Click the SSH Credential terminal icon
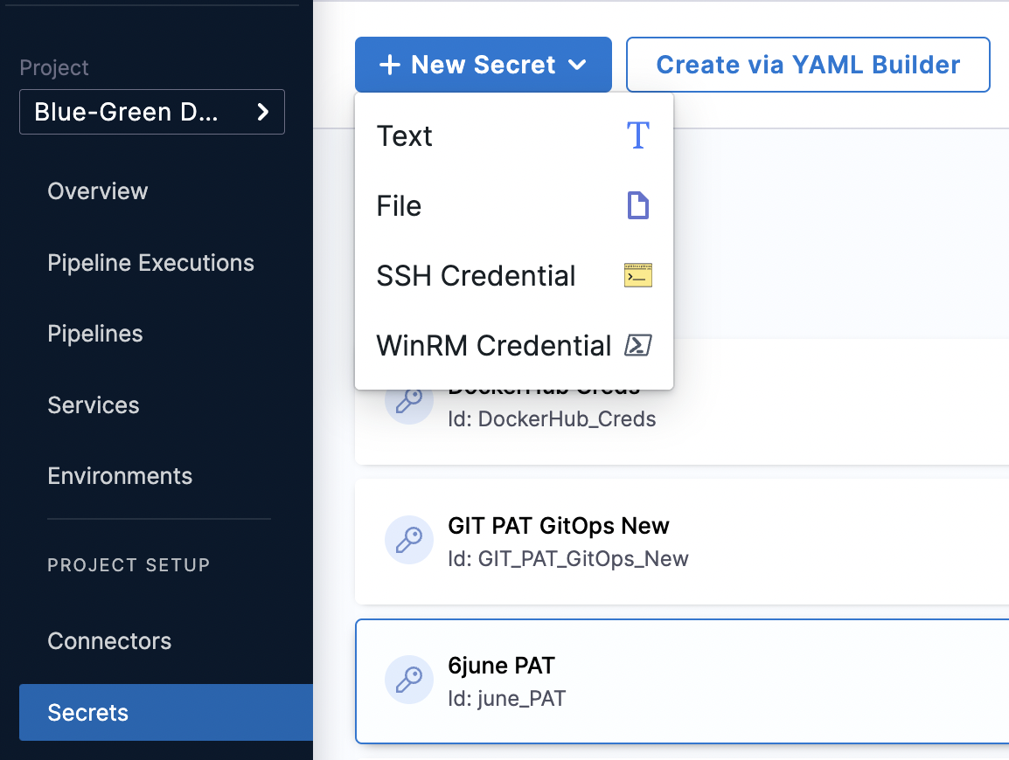Screen dimensions: 1009x760 [x=637, y=275]
